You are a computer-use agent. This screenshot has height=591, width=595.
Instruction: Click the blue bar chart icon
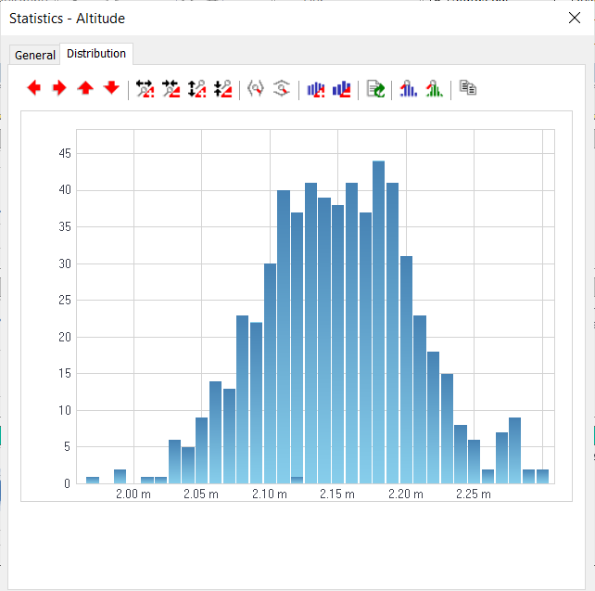408,89
